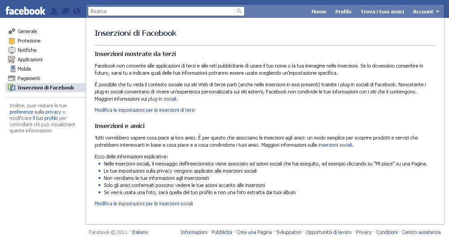449x242 pixels.
Task: Open notifications globe icon
Action: (77, 12)
